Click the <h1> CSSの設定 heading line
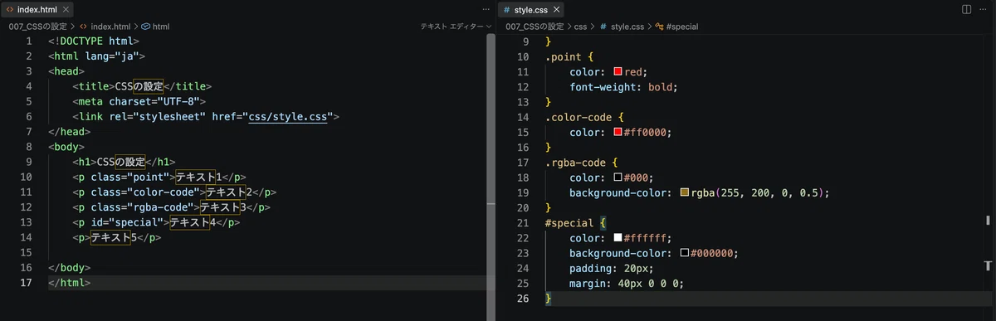This screenshot has width=996, height=321. point(124,162)
